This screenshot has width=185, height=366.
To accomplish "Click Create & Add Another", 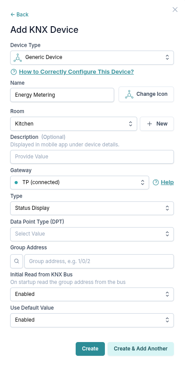I will 141,349.
